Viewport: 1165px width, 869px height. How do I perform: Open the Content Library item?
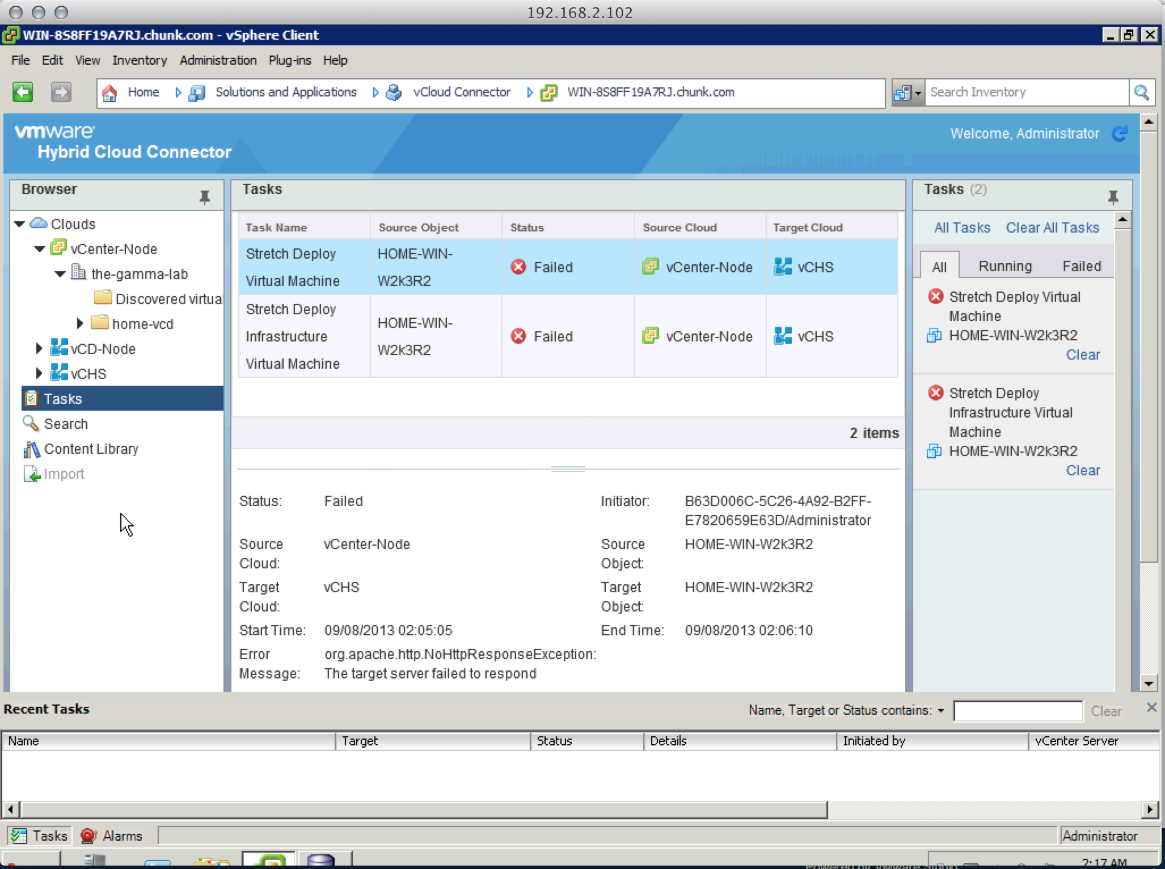click(91, 449)
